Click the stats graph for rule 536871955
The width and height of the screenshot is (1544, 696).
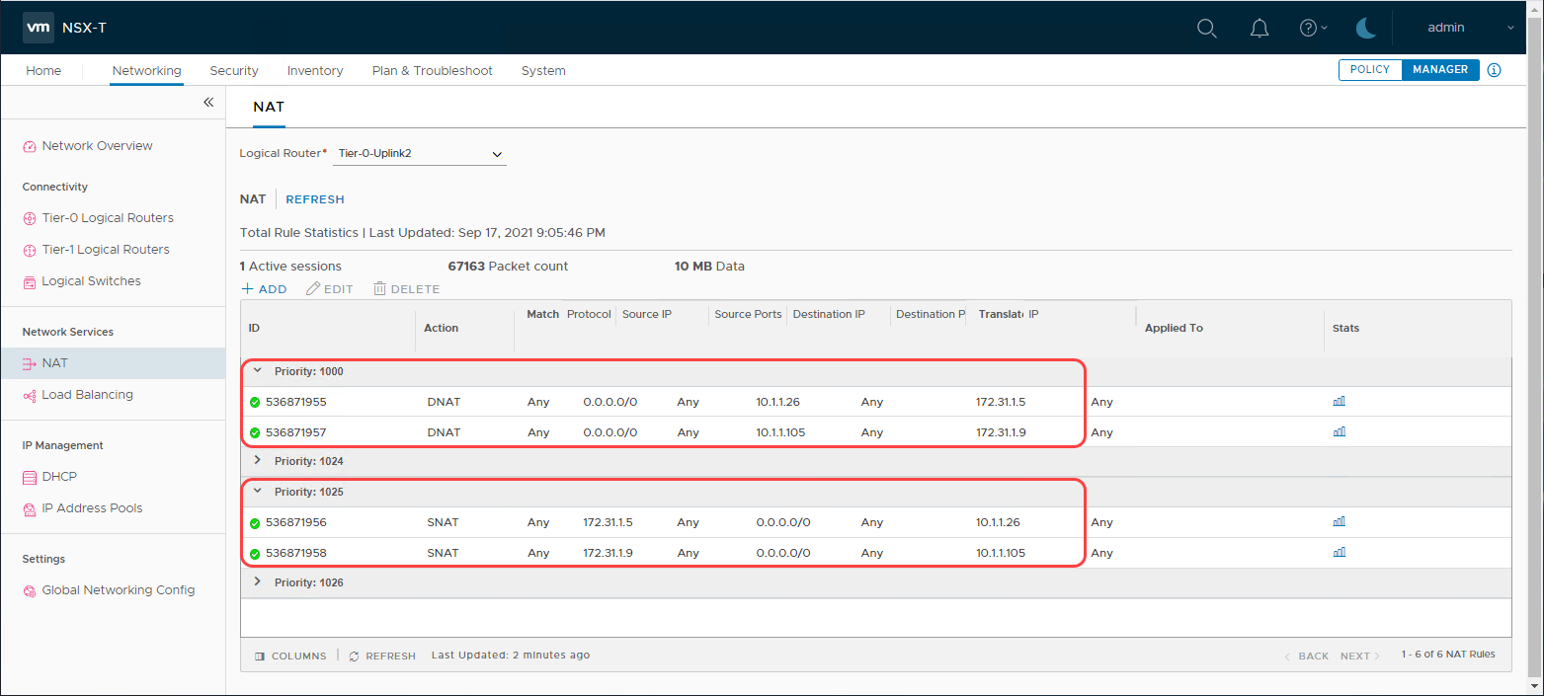(1339, 401)
